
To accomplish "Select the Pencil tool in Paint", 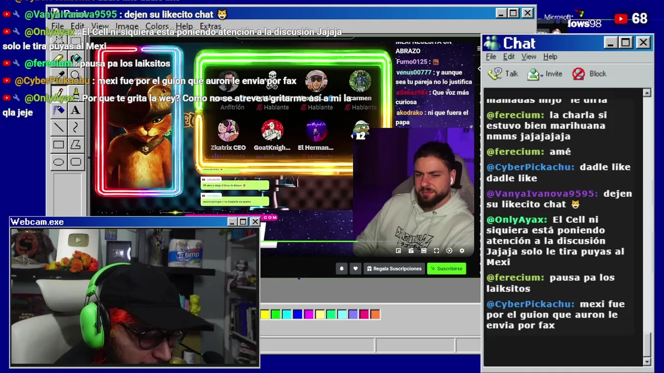I will click(59, 93).
